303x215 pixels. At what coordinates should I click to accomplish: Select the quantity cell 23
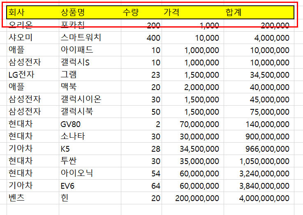(x=141, y=74)
